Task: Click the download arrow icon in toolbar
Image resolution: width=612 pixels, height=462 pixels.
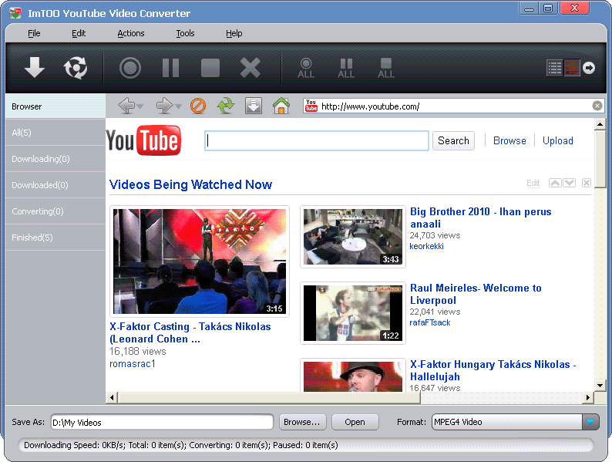Action: click(35, 68)
